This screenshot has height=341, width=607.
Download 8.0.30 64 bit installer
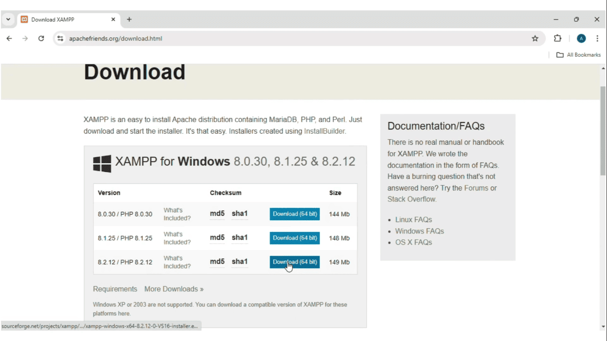[295, 214]
